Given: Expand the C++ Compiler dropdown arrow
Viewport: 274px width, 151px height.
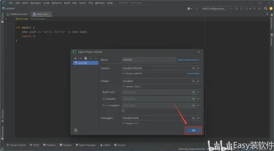Looking at the screenshot, I should pyautogui.click(x=198, y=105).
